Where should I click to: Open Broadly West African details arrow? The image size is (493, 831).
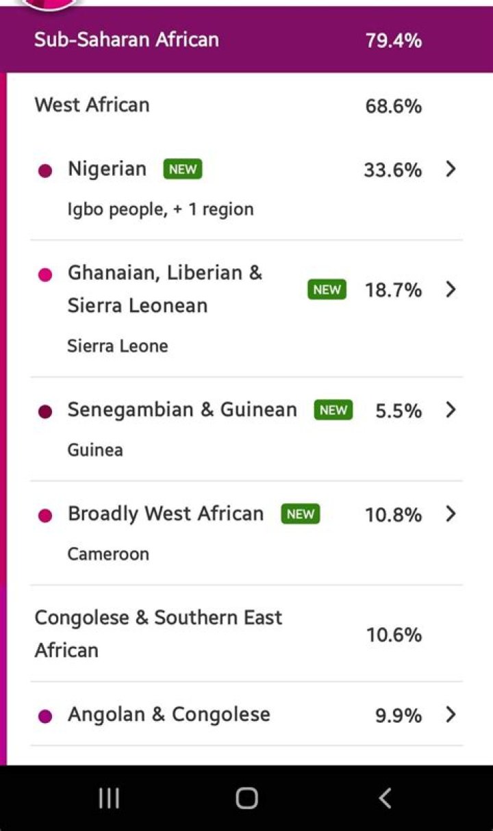(x=450, y=514)
